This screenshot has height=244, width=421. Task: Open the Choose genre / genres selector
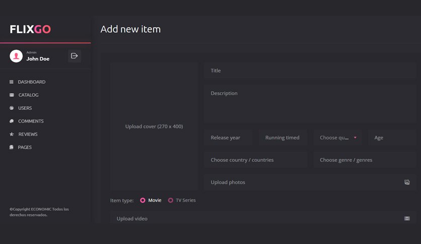tap(365, 160)
